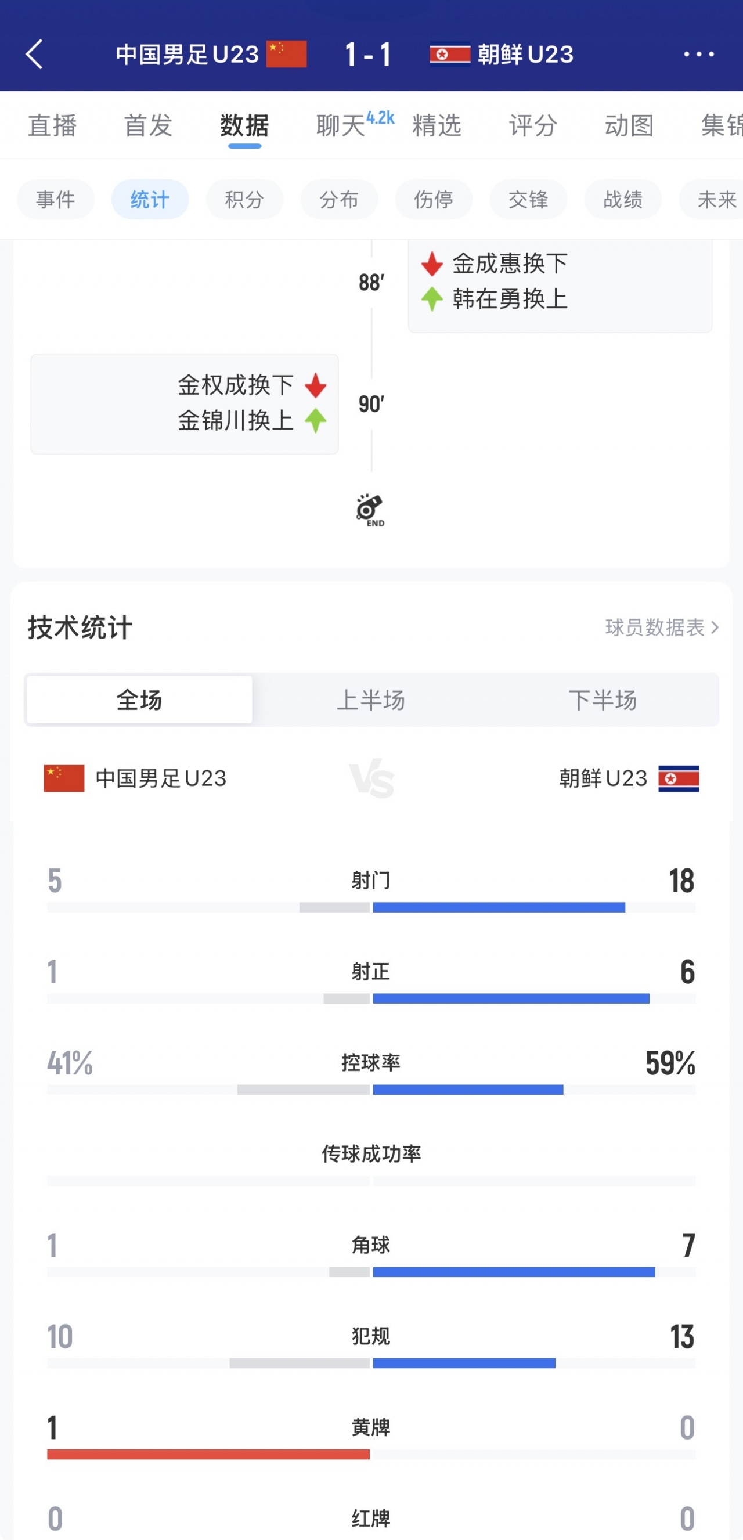Tap green sub-on arrow for 金锦川
This screenshot has height=1540, width=743.
pyautogui.click(x=316, y=421)
